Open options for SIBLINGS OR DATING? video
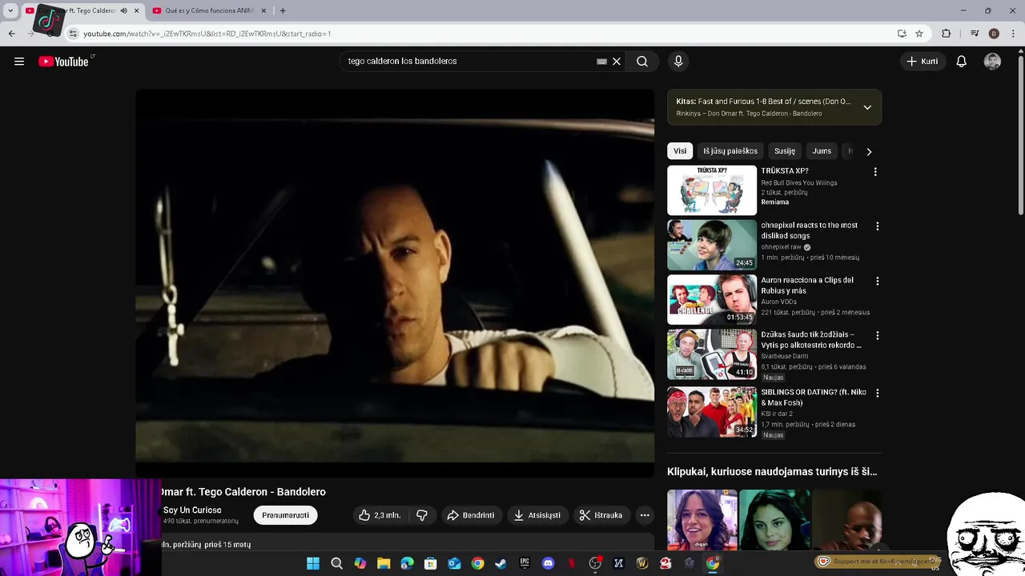The image size is (1025, 576). pos(878,394)
